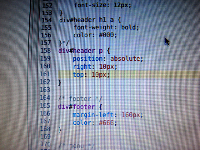Click the '/* menu */' comment

coord(76,146)
